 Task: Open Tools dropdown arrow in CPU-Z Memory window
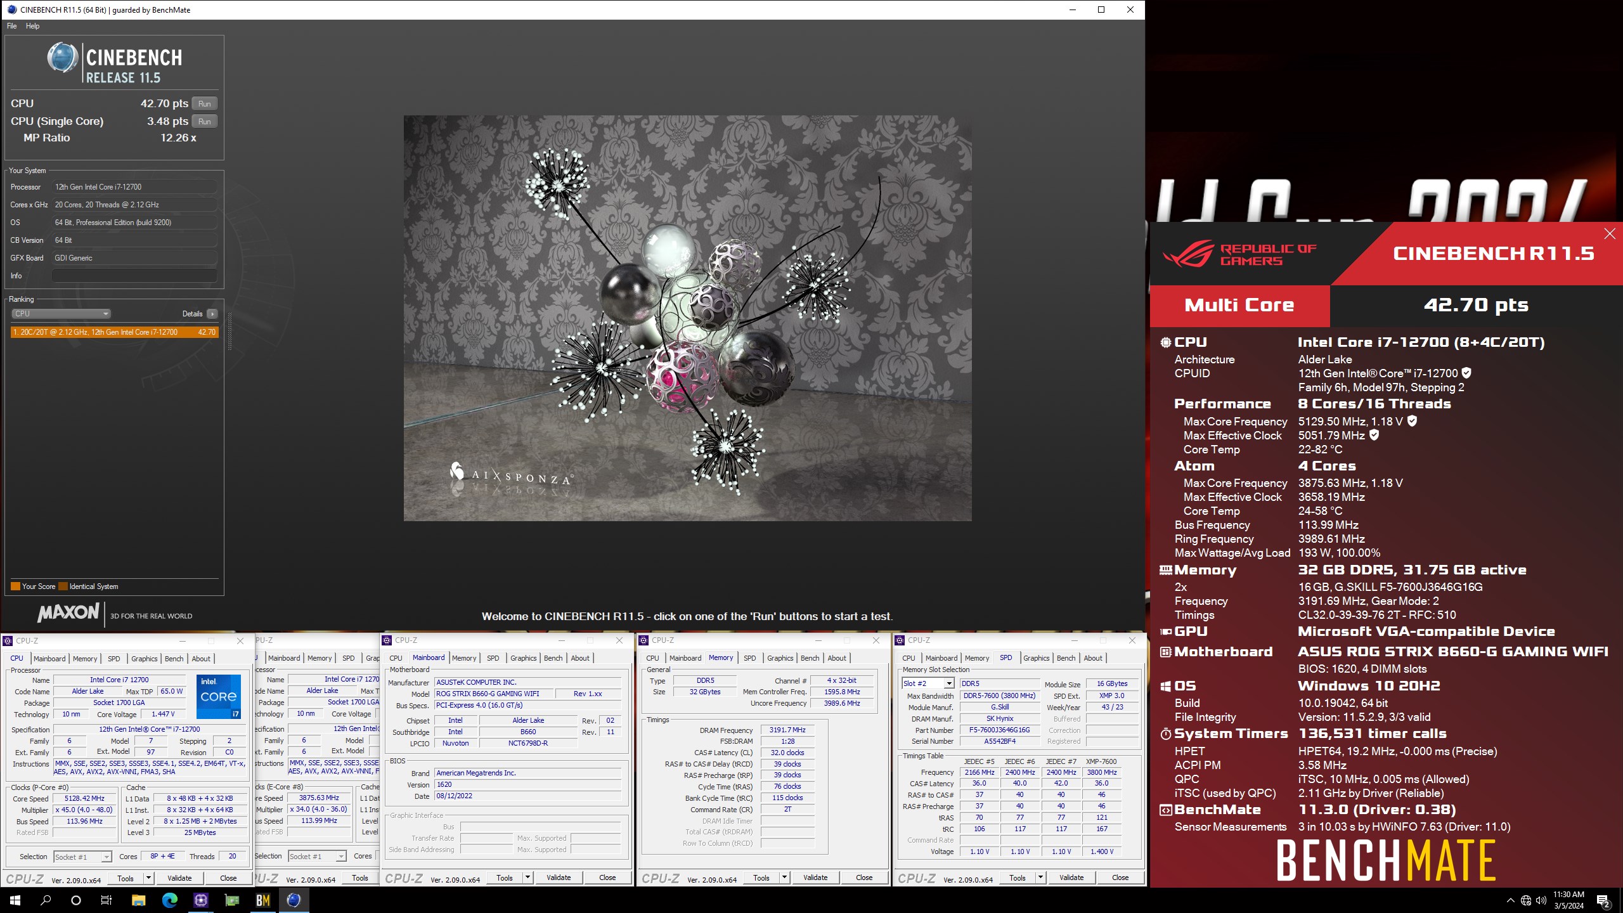pyautogui.click(x=785, y=877)
